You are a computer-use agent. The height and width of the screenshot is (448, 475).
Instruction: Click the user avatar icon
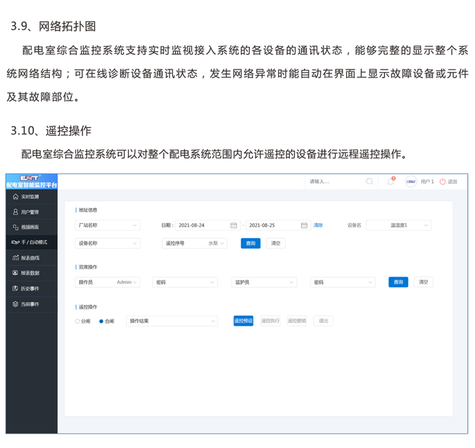pyautogui.click(x=411, y=182)
